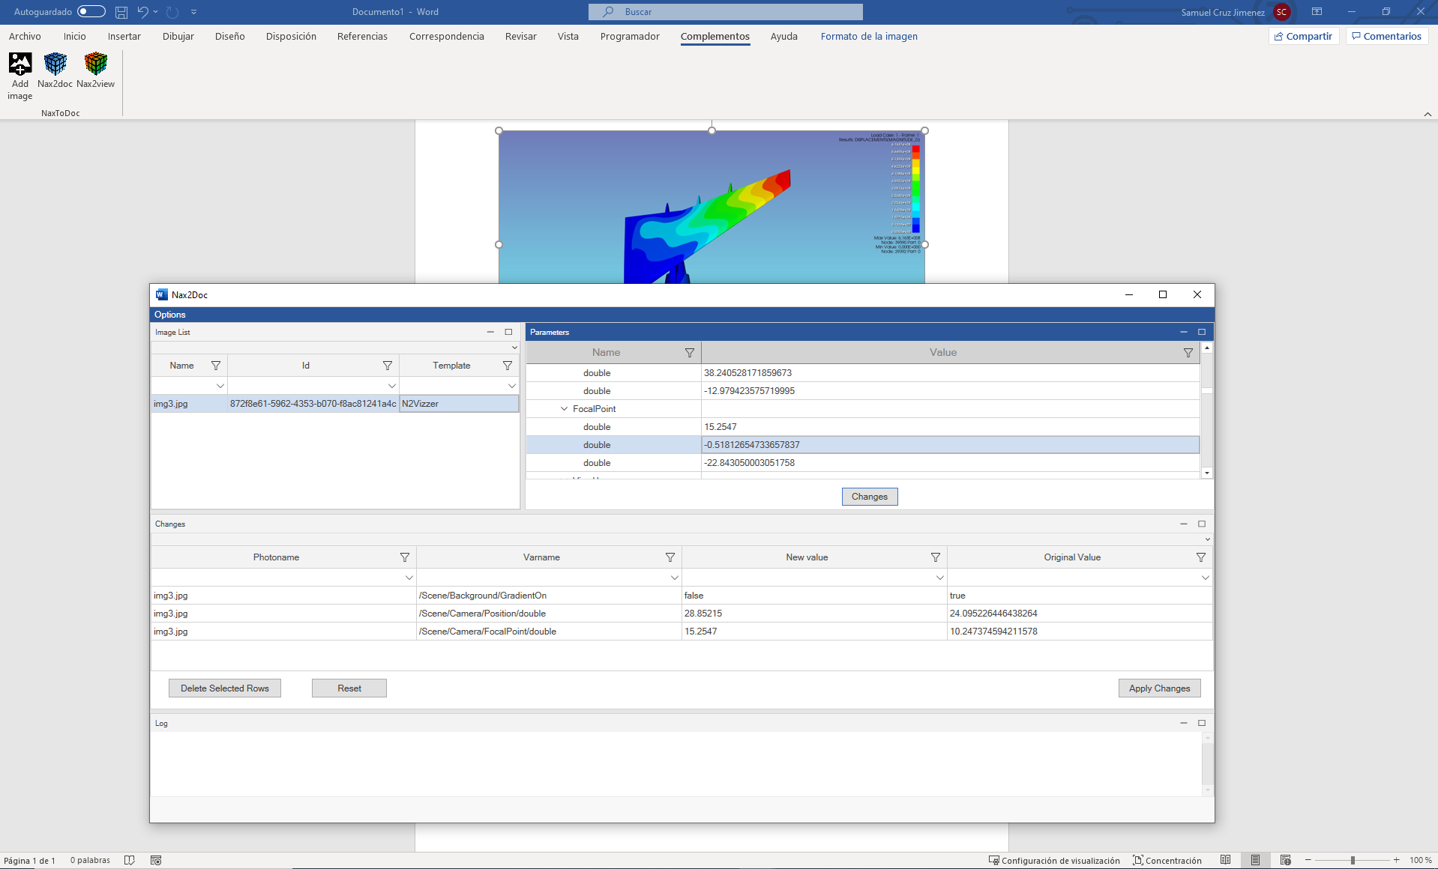Click the Delete Selected Rows button
The image size is (1438, 869).
coord(225,688)
